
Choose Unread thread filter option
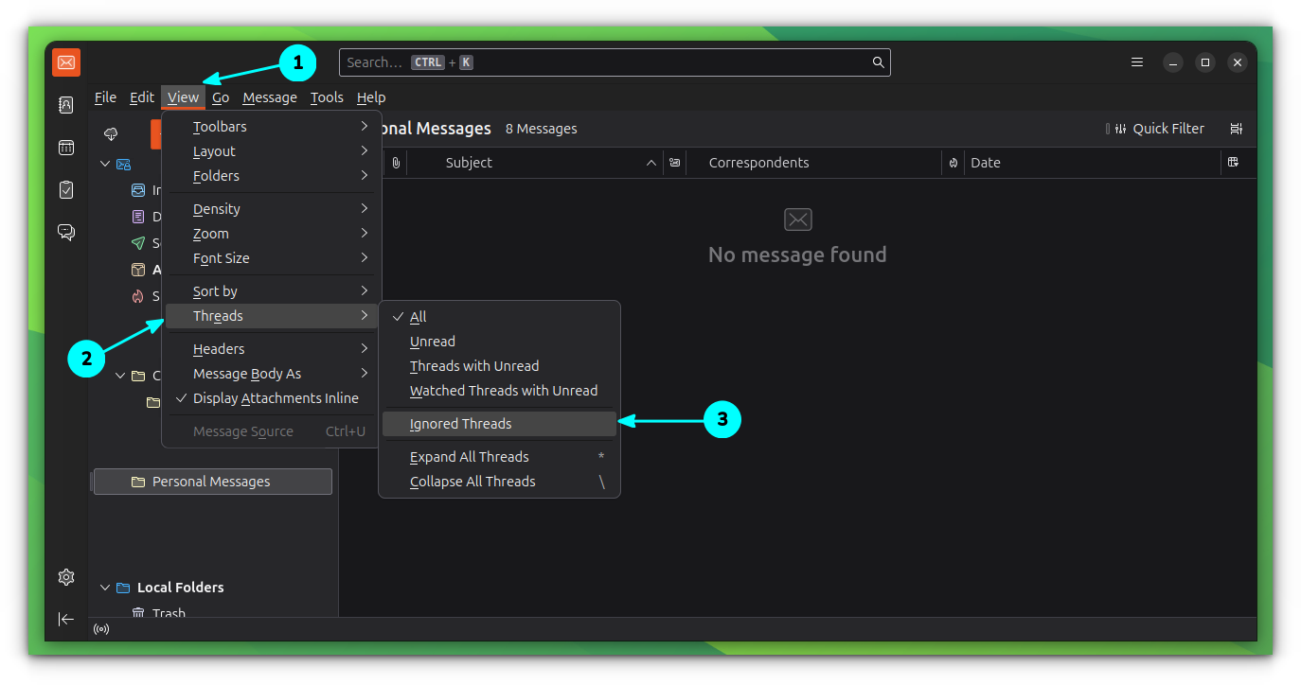(x=432, y=341)
